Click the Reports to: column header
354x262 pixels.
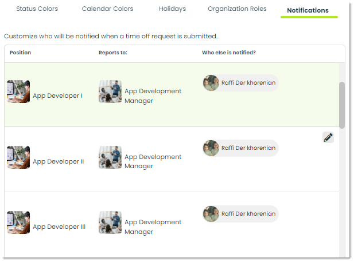113,53
